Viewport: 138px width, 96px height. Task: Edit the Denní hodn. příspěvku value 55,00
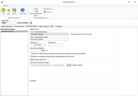pyautogui.click(x=38, y=51)
